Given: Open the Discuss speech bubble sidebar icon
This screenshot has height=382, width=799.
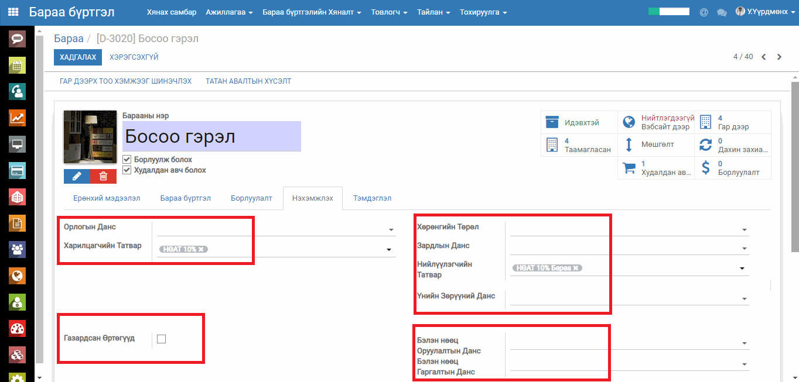Looking at the screenshot, I should click(17, 39).
